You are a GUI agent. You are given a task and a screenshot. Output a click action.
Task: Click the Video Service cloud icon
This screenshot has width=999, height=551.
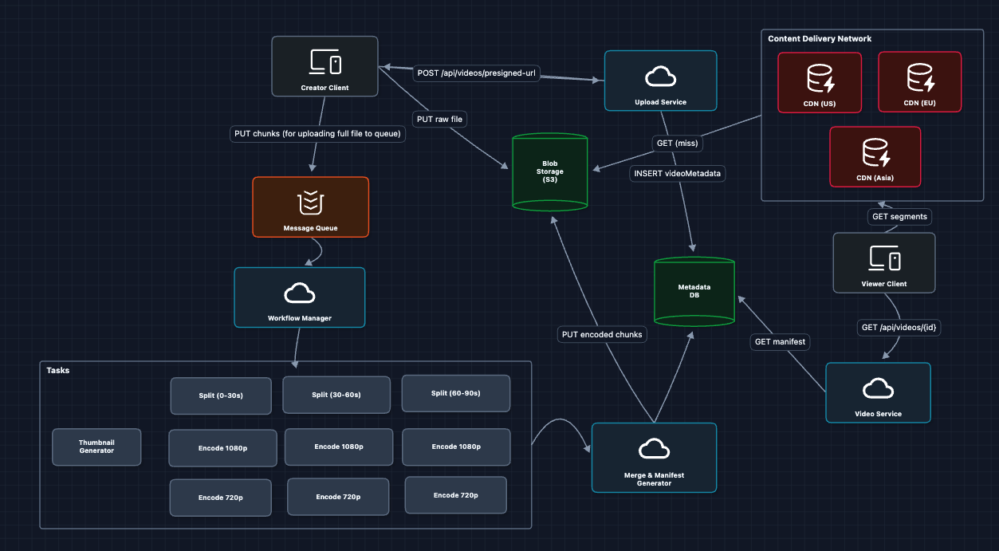click(878, 388)
